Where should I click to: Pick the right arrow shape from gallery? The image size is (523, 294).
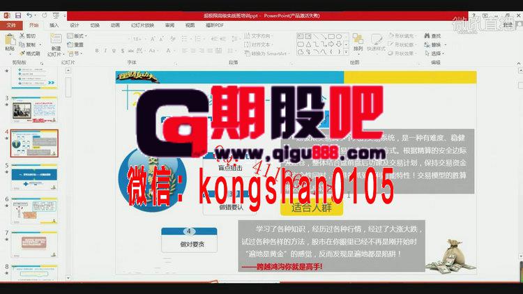[331, 44]
